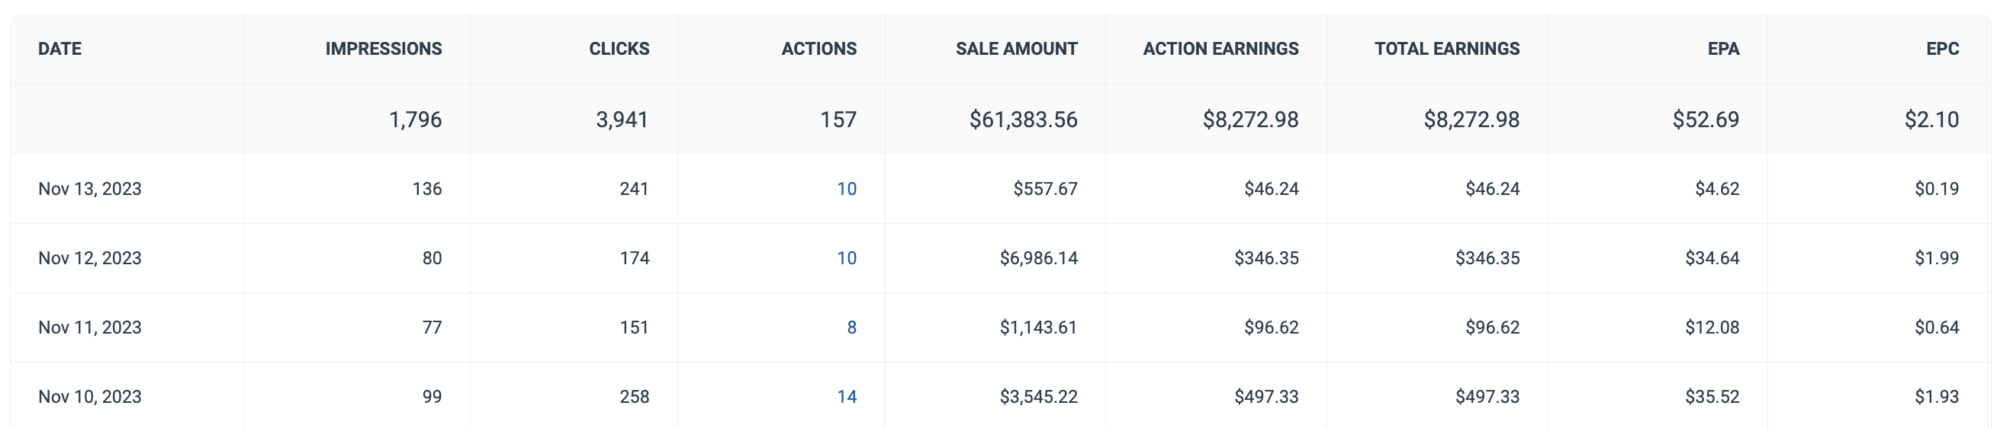
Task: Click the EPC column header
Action: tap(1942, 49)
